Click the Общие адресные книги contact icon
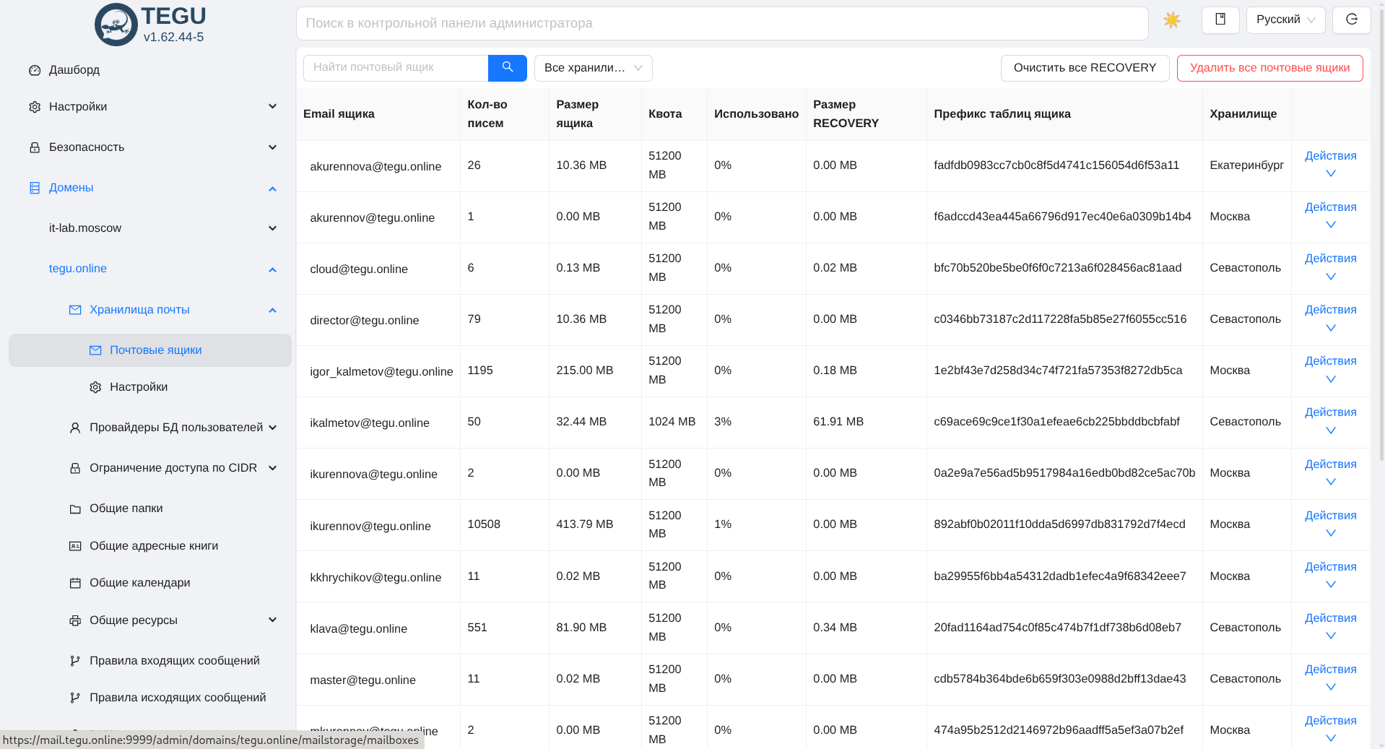The height and width of the screenshot is (749, 1385). pos(75,546)
